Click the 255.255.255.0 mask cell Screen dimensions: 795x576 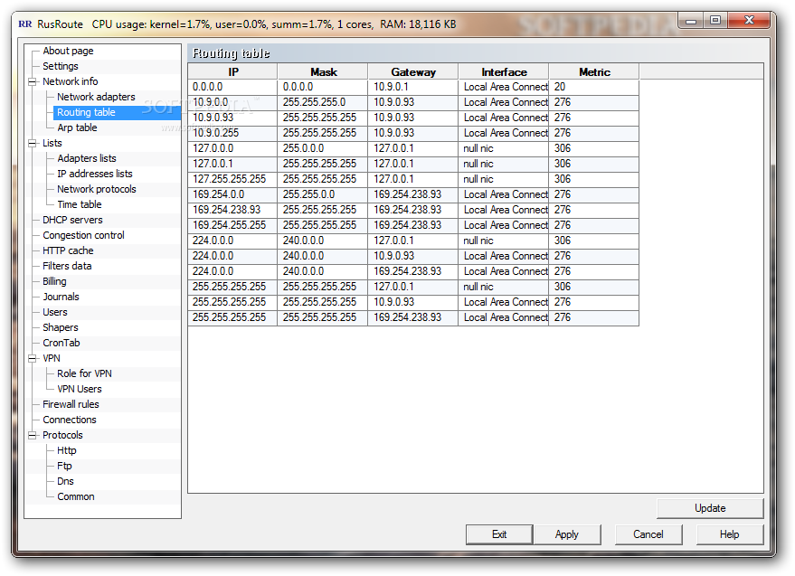[x=323, y=102]
